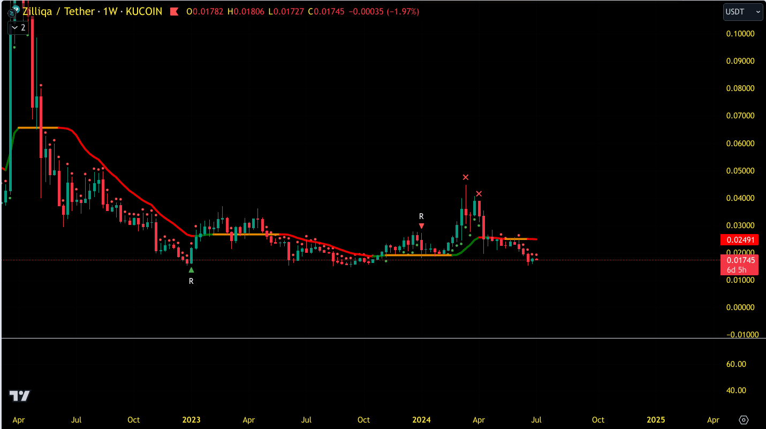Click the high value H0.01806
Screen dimensions: 766x429
(247, 11)
